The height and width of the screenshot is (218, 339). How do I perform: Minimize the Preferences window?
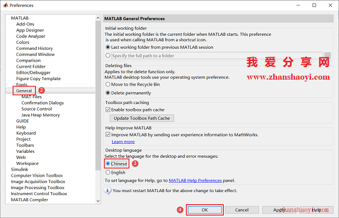(x=298, y=5)
